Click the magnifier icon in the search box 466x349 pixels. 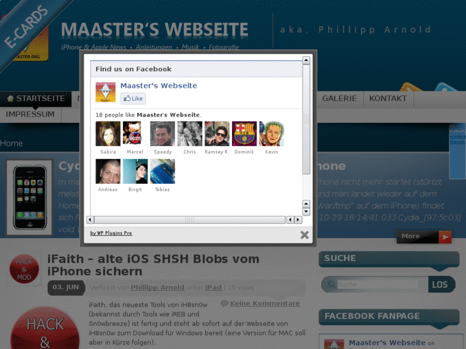[x=331, y=284]
